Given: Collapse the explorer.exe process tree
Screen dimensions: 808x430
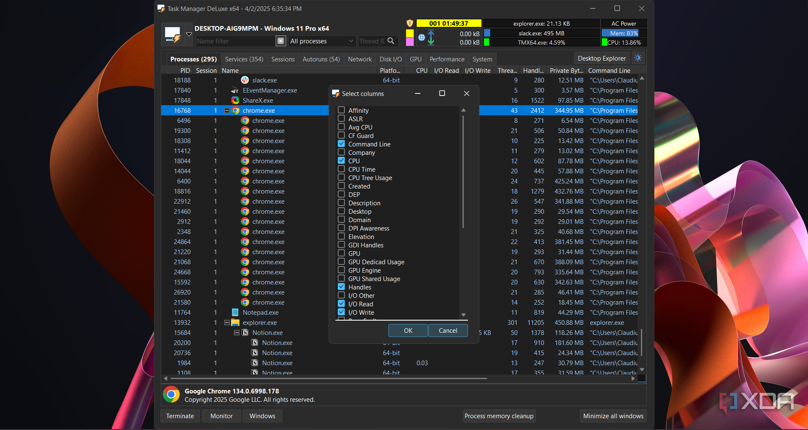Looking at the screenshot, I should tap(227, 323).
